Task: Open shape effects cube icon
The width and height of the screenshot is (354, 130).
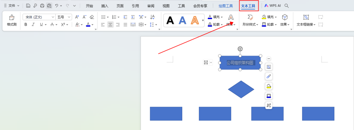Action: tap(285, 17)
